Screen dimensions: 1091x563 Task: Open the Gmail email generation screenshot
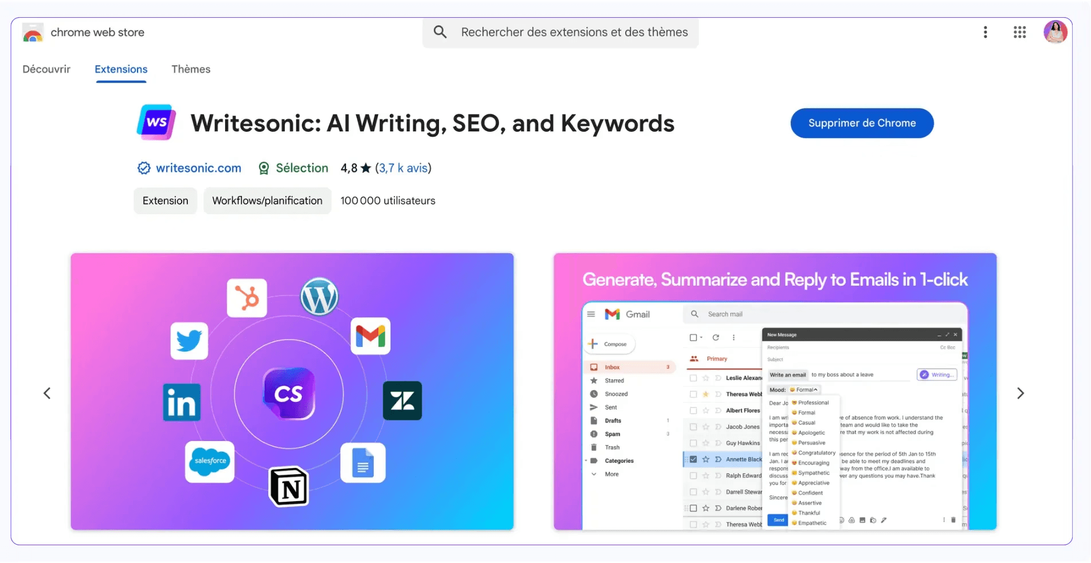(x=775, y=392)
